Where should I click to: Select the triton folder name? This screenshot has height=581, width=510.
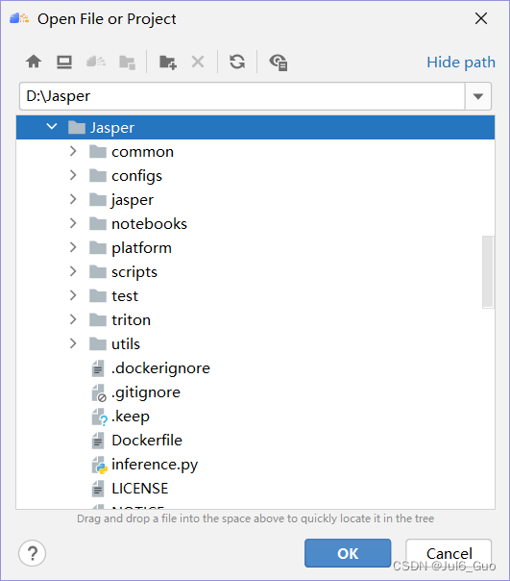pos(131,320)
